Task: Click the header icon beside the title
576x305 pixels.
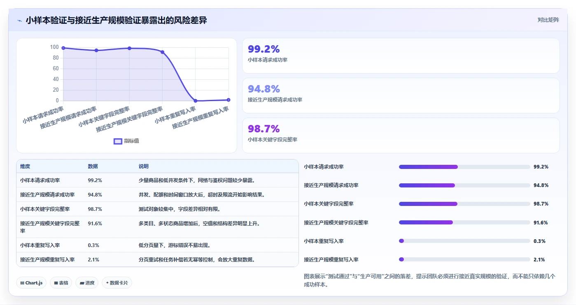Action: tap(19, 21)
